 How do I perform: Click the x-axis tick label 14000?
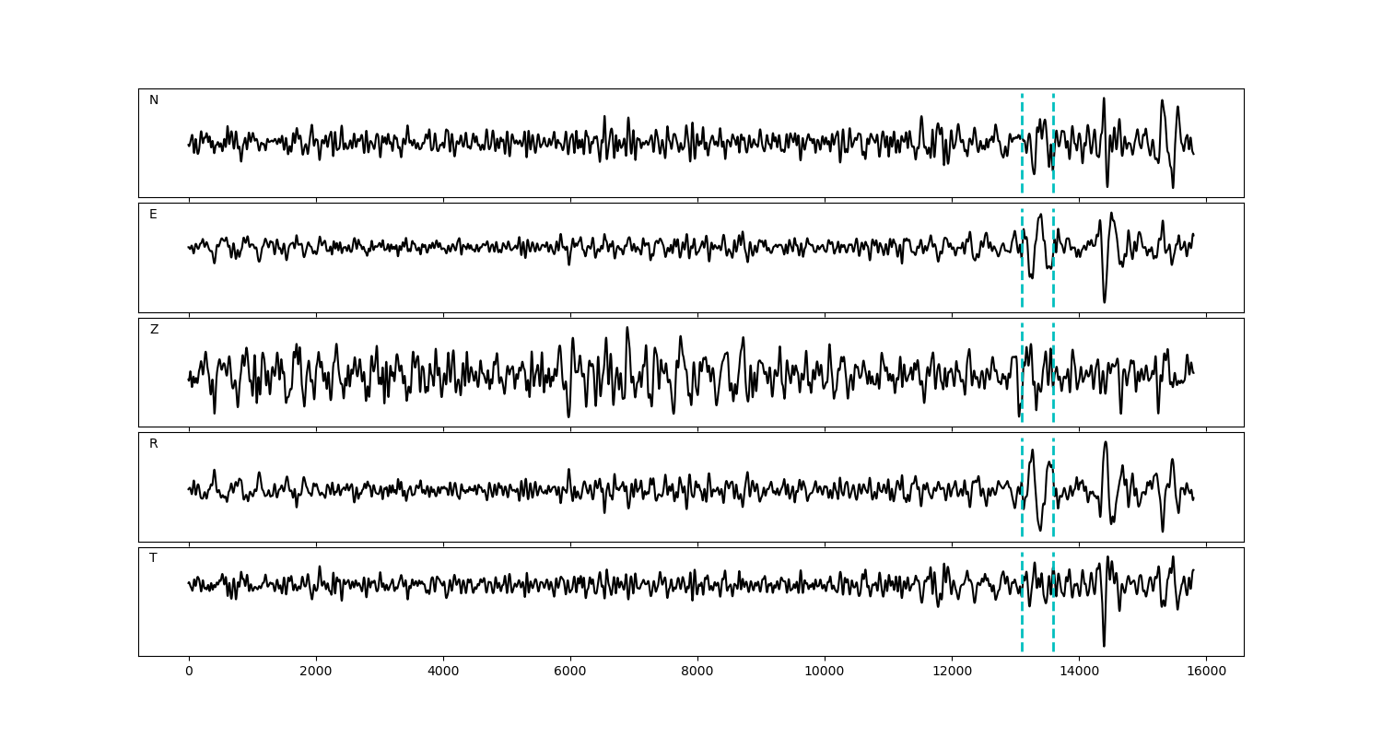(1079, 673)
